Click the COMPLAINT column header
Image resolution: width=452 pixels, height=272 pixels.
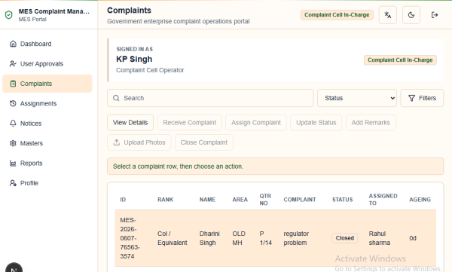(x=300, y=200)
